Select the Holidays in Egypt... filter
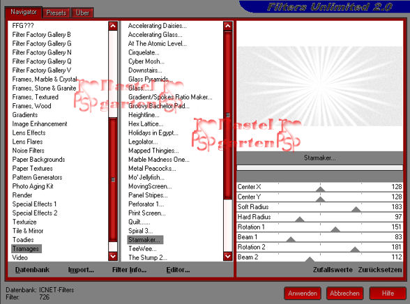Viewport: 410px width, 304px height. (153, 132)
